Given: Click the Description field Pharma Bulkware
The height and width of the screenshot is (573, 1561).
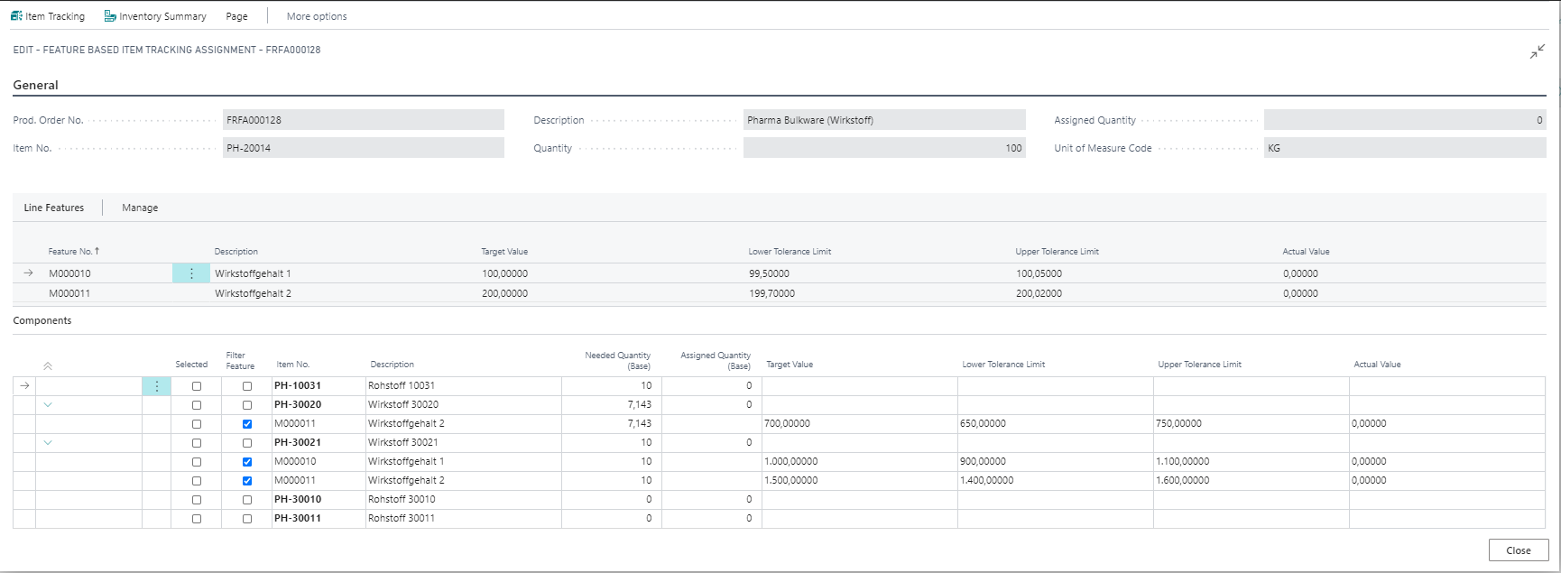Looking at the screenshot, I should (884, 120).
